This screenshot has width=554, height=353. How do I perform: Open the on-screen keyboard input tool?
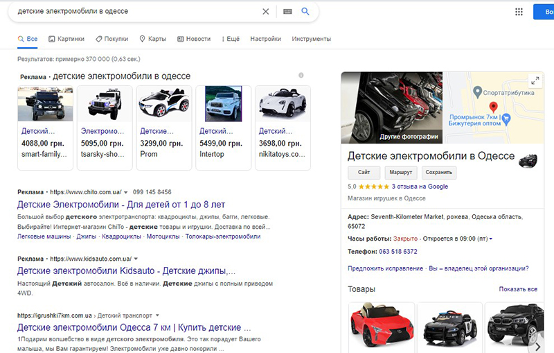point(287,12)
